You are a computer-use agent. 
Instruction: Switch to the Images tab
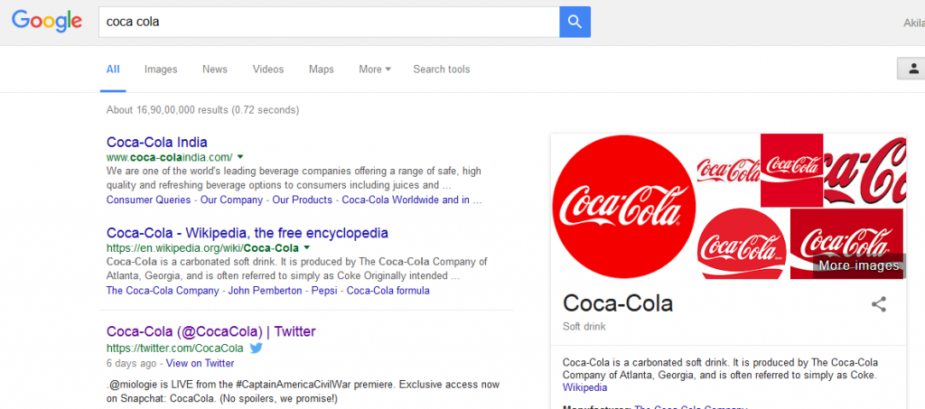161,69
